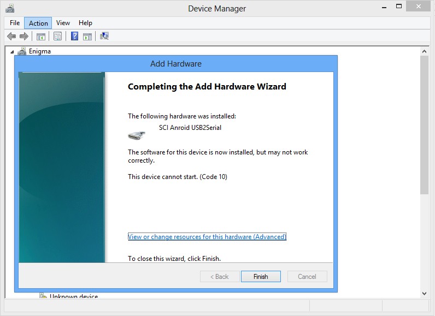Open View or change resources link

pos(207,237)
